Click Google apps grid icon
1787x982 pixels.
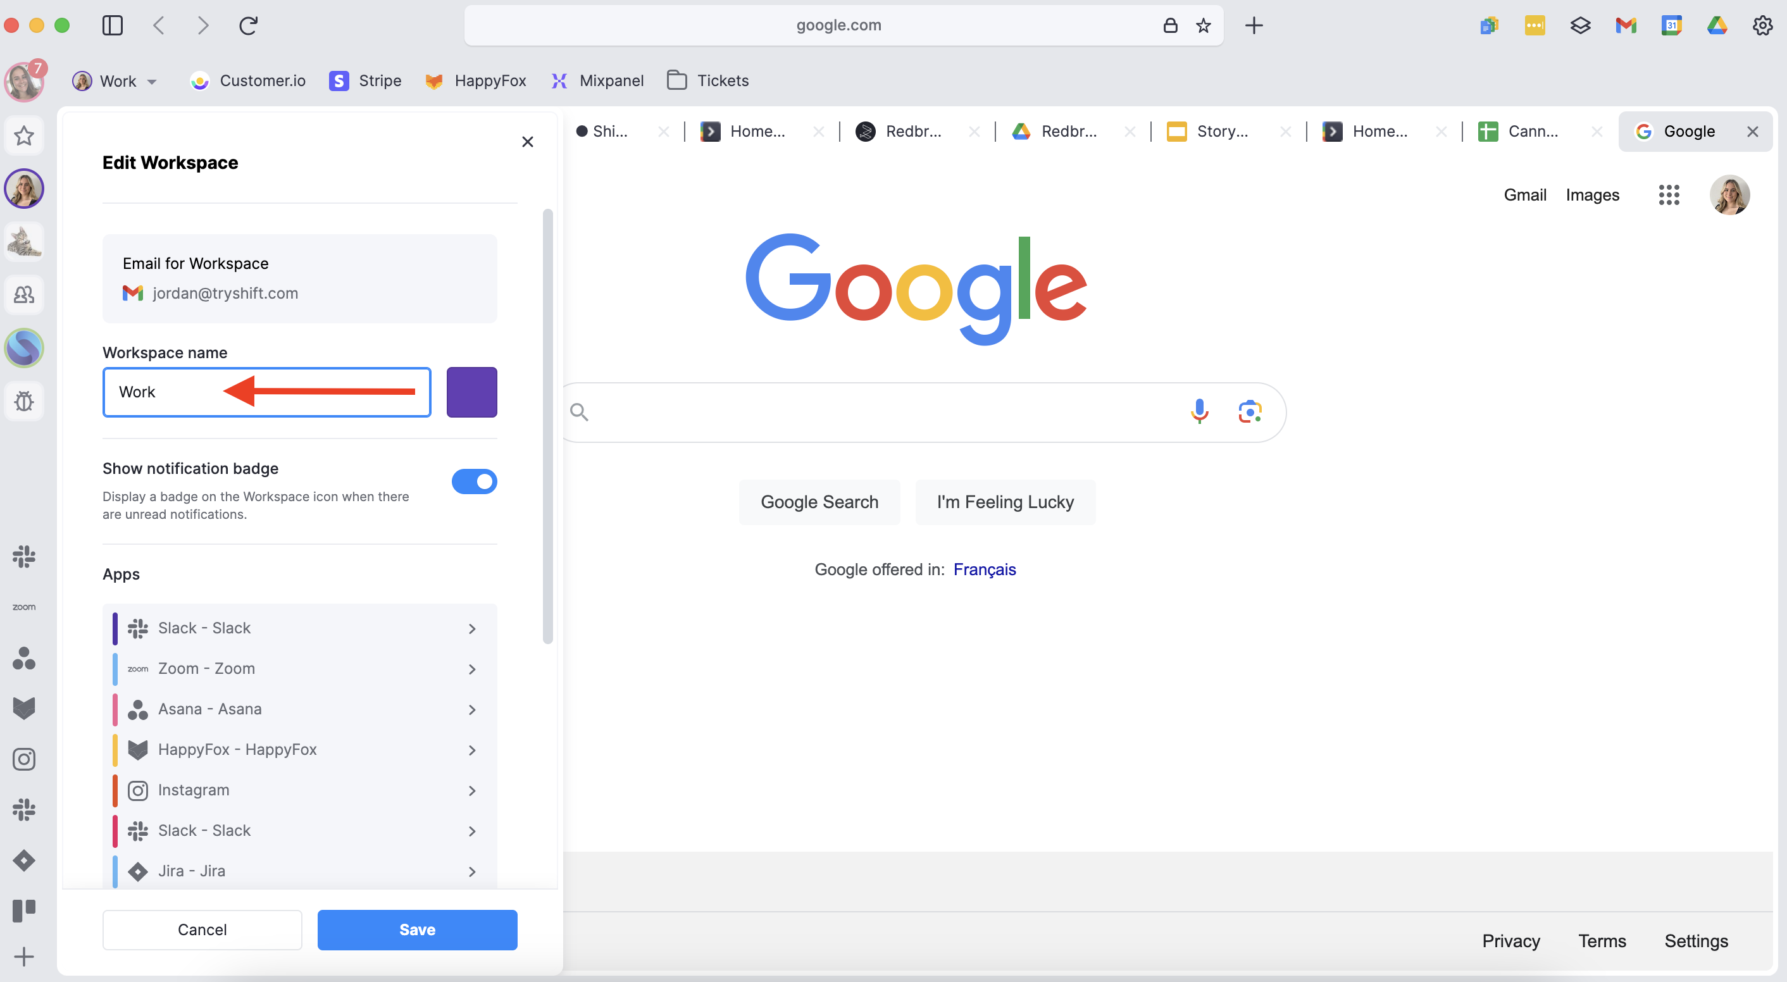(1669, 195)
